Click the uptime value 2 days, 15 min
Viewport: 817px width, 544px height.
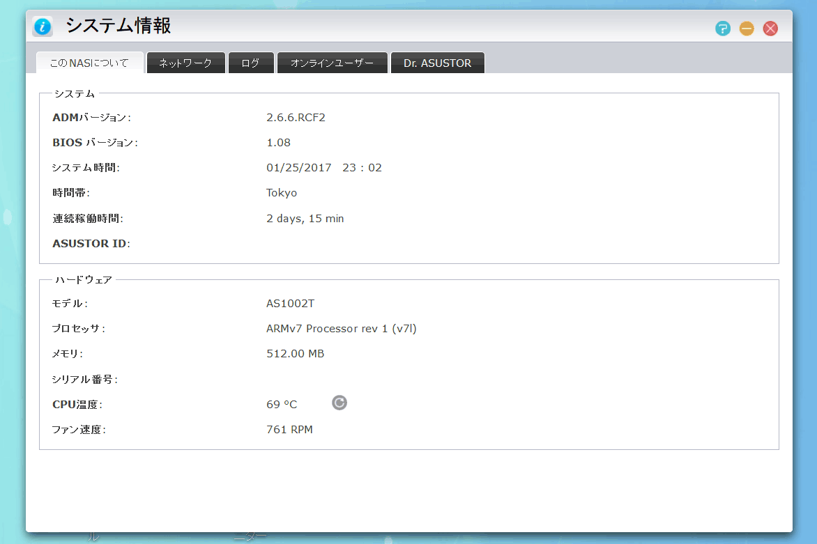[305, 219]
